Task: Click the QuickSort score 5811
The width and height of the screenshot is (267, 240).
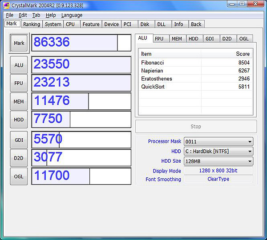Action: point(244,87)
